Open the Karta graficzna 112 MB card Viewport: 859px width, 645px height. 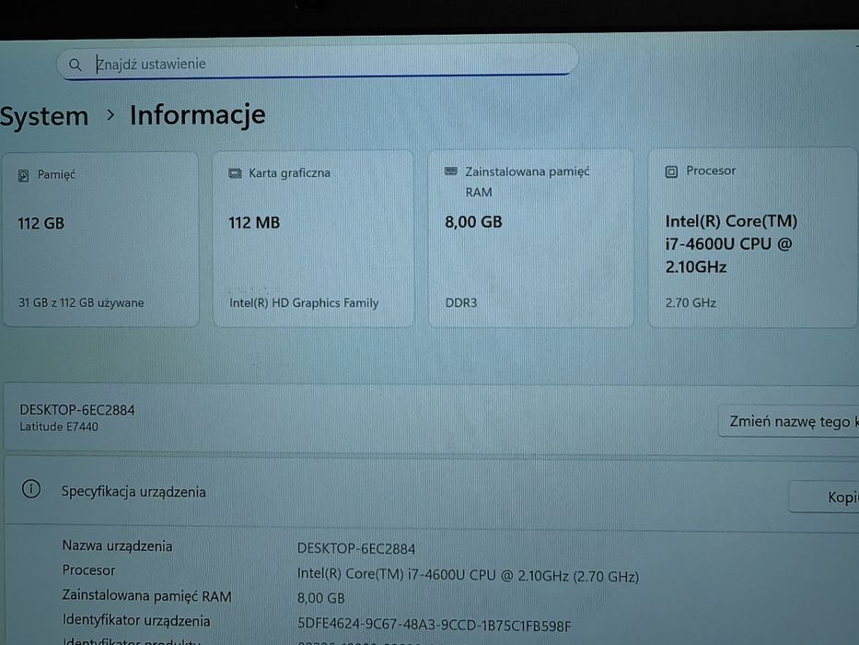pos(313,239)
